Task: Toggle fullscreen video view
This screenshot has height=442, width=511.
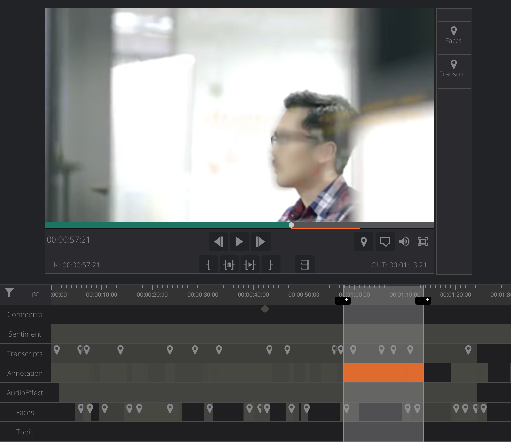Action: pos(423,242)
